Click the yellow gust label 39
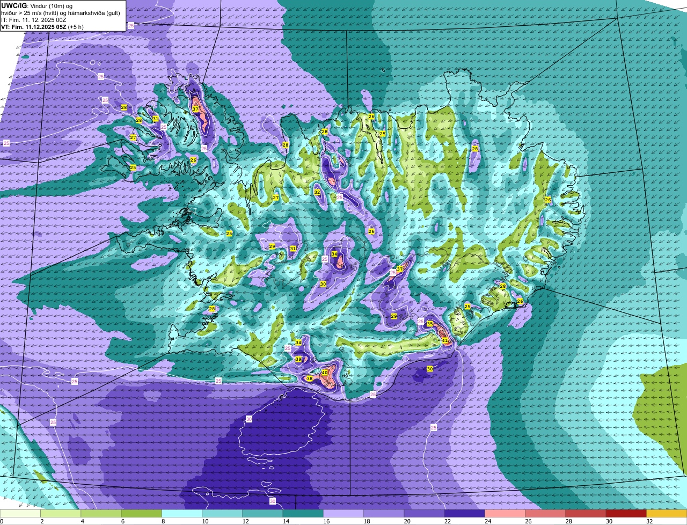 coord(298,359)
